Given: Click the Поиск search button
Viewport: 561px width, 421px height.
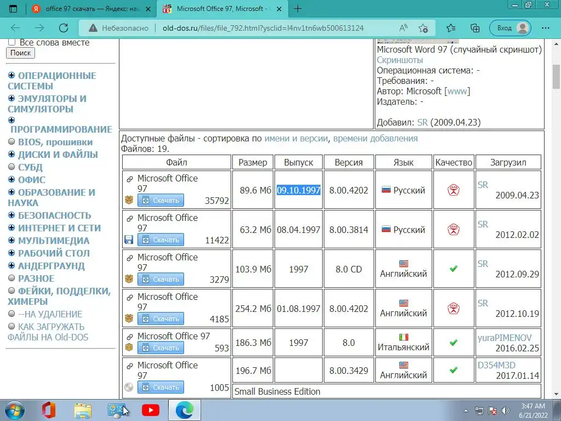Looking at the screenshot, I should click(x=20, y=53).
